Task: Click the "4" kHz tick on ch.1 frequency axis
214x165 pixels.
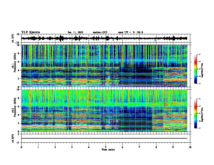Action: [19, 70]
